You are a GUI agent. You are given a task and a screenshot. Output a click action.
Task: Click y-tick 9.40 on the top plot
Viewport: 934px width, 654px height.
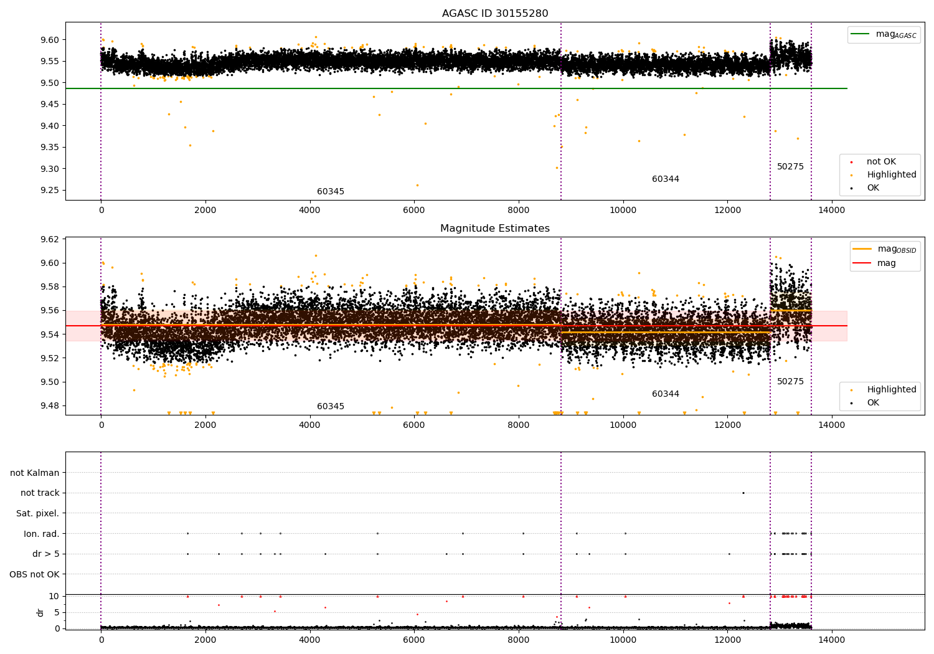point(49,126)
